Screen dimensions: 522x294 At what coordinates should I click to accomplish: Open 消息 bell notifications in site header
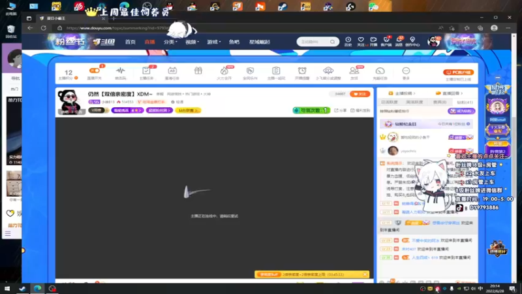coord(399,41)
